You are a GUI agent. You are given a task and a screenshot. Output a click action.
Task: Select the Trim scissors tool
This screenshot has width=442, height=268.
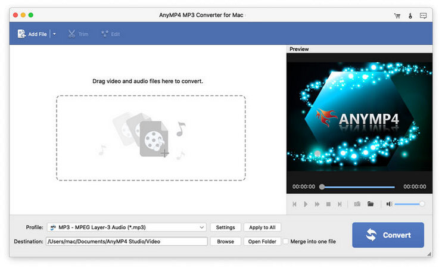pyautogui.click(x=78, y=34)
